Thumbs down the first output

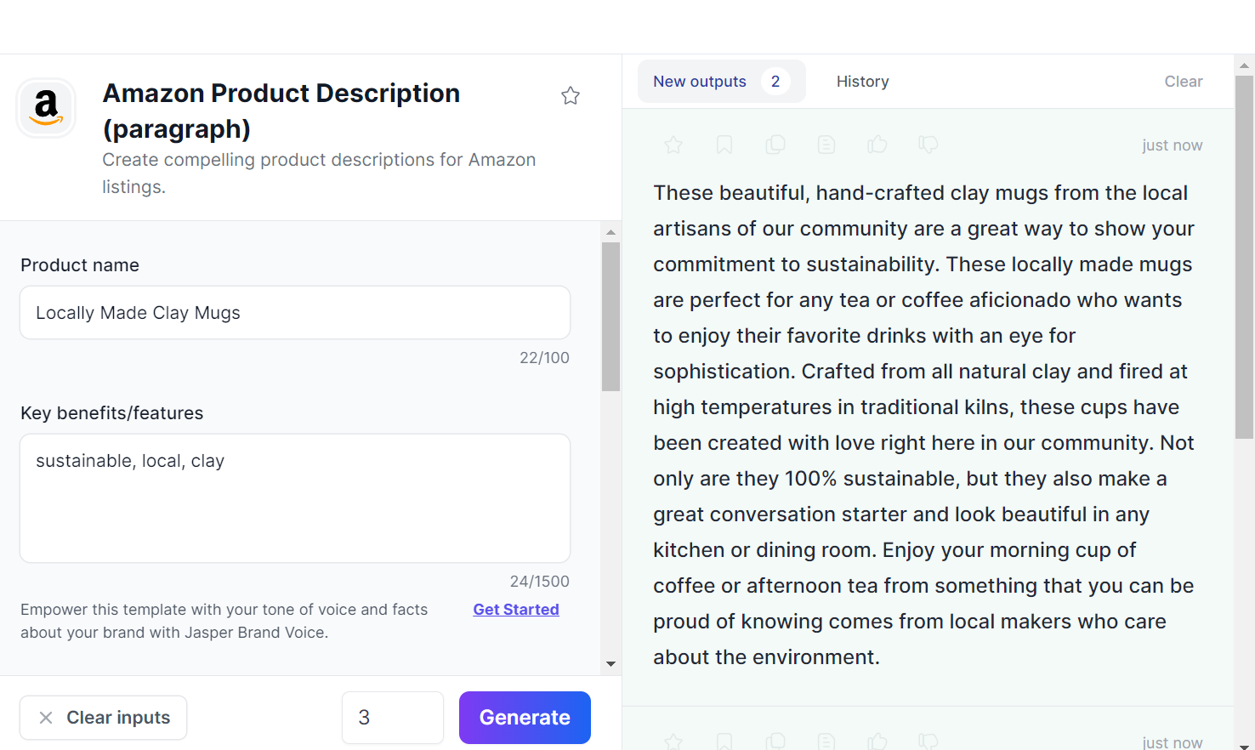tap(928, 145)
